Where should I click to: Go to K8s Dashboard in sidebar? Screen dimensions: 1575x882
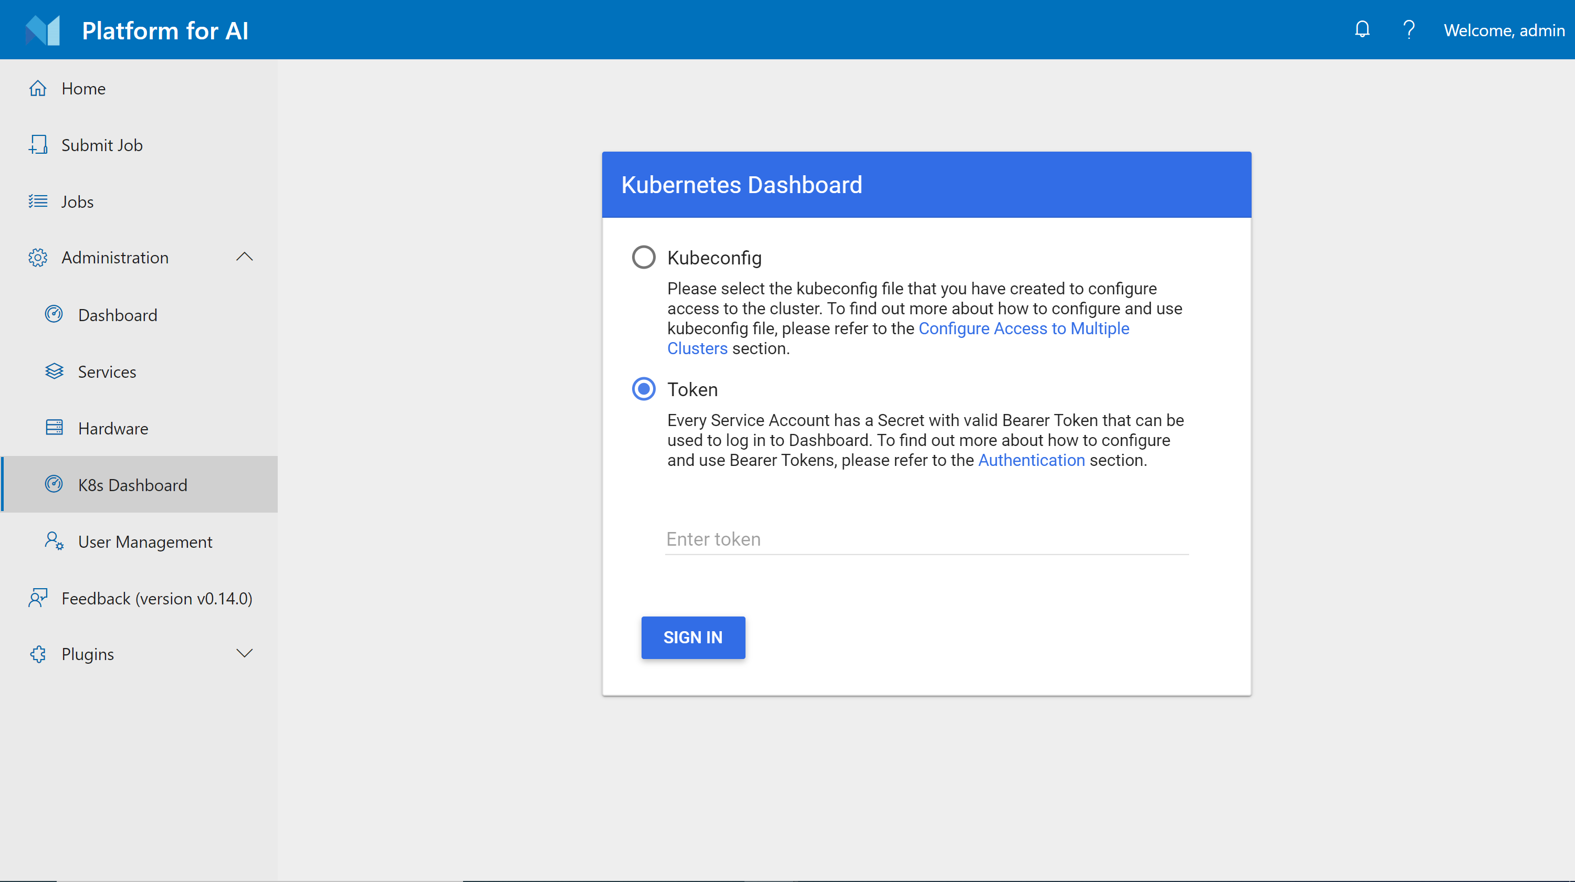click(132, 485)
